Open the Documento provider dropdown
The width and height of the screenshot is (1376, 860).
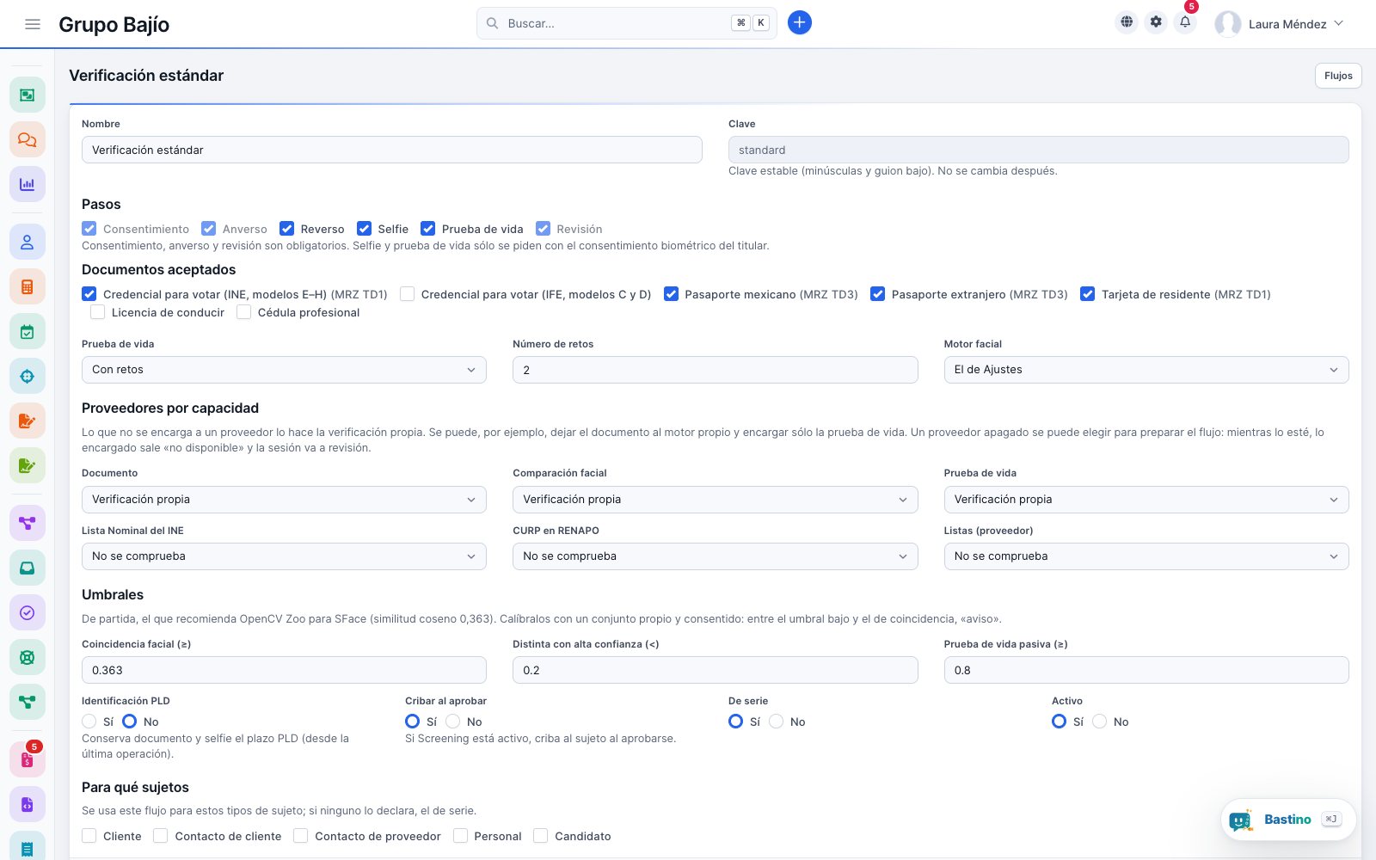(284, 500)
